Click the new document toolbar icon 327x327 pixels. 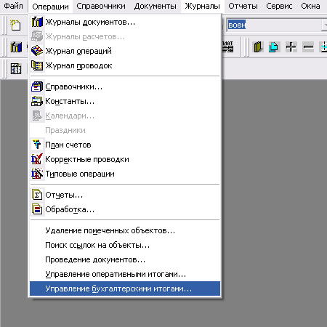tap(15, 25)
